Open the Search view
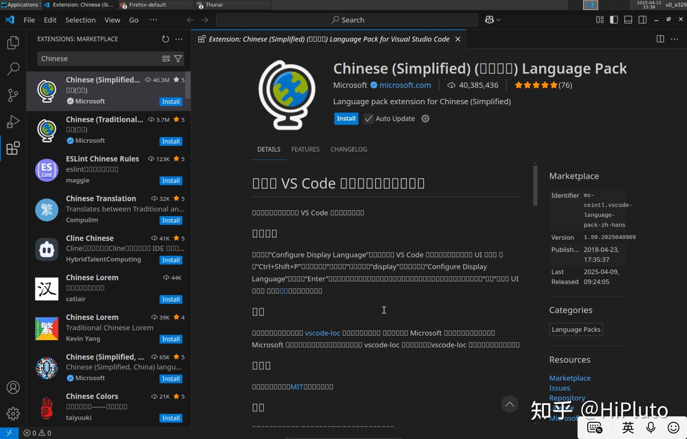Image resolution: width=687 pixels, height=439 pixels. pyautogui.click(x=13, y=69)
